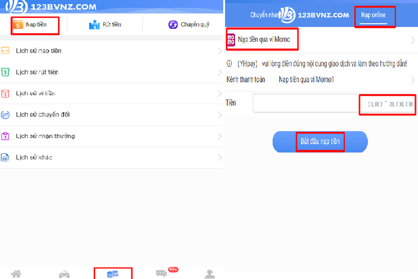Click the Kênh thanh toán label
This screenshot has width=418, height=279.
pos(246,80)
